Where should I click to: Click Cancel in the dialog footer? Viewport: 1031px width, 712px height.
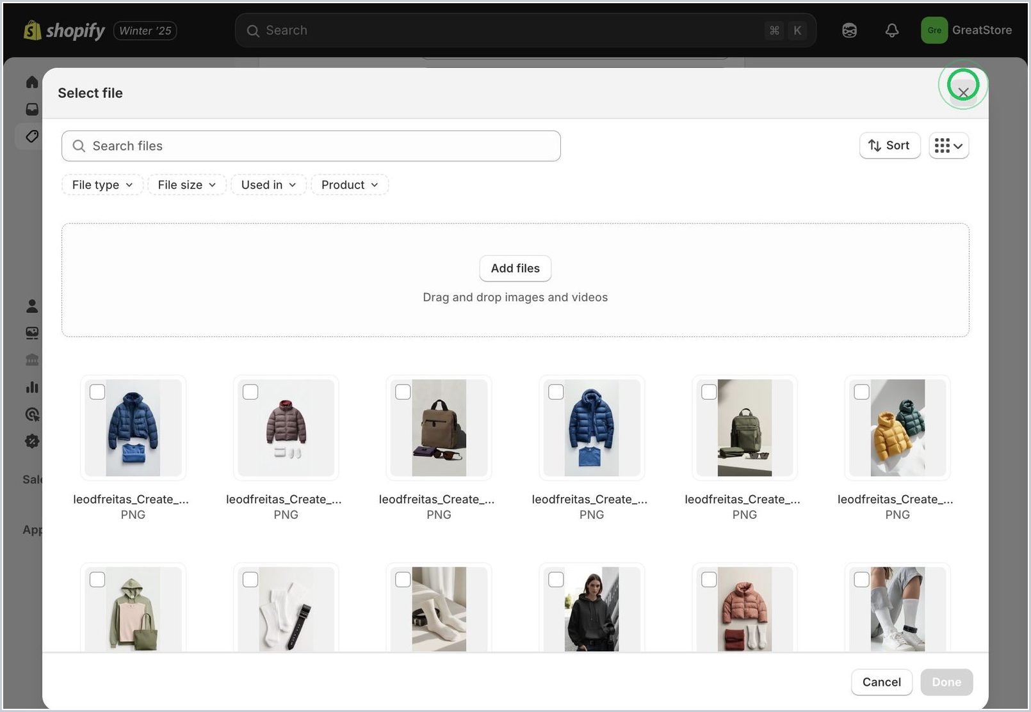[882, 682]
